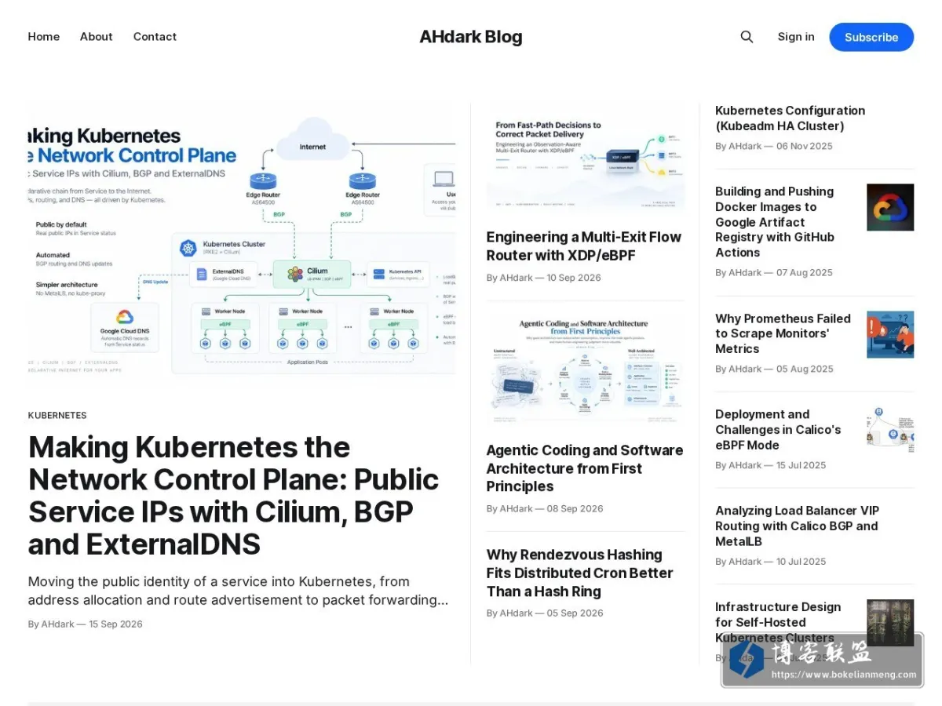Open the Contact page
This screenshot has width=942, height=706.
[x=155, y=37]
